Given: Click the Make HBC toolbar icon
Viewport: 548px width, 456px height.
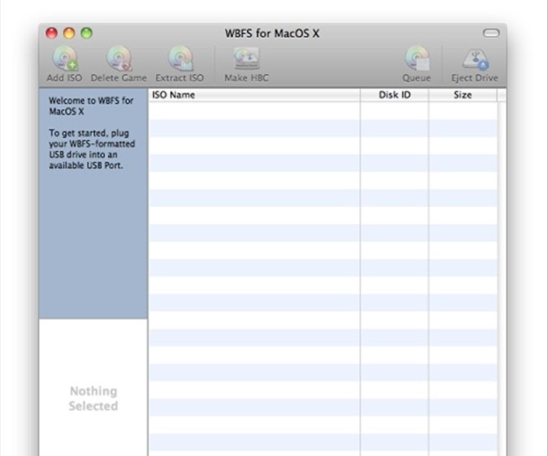Looking at the screenshot, I should pyautogui.click(x=247, y=59).
